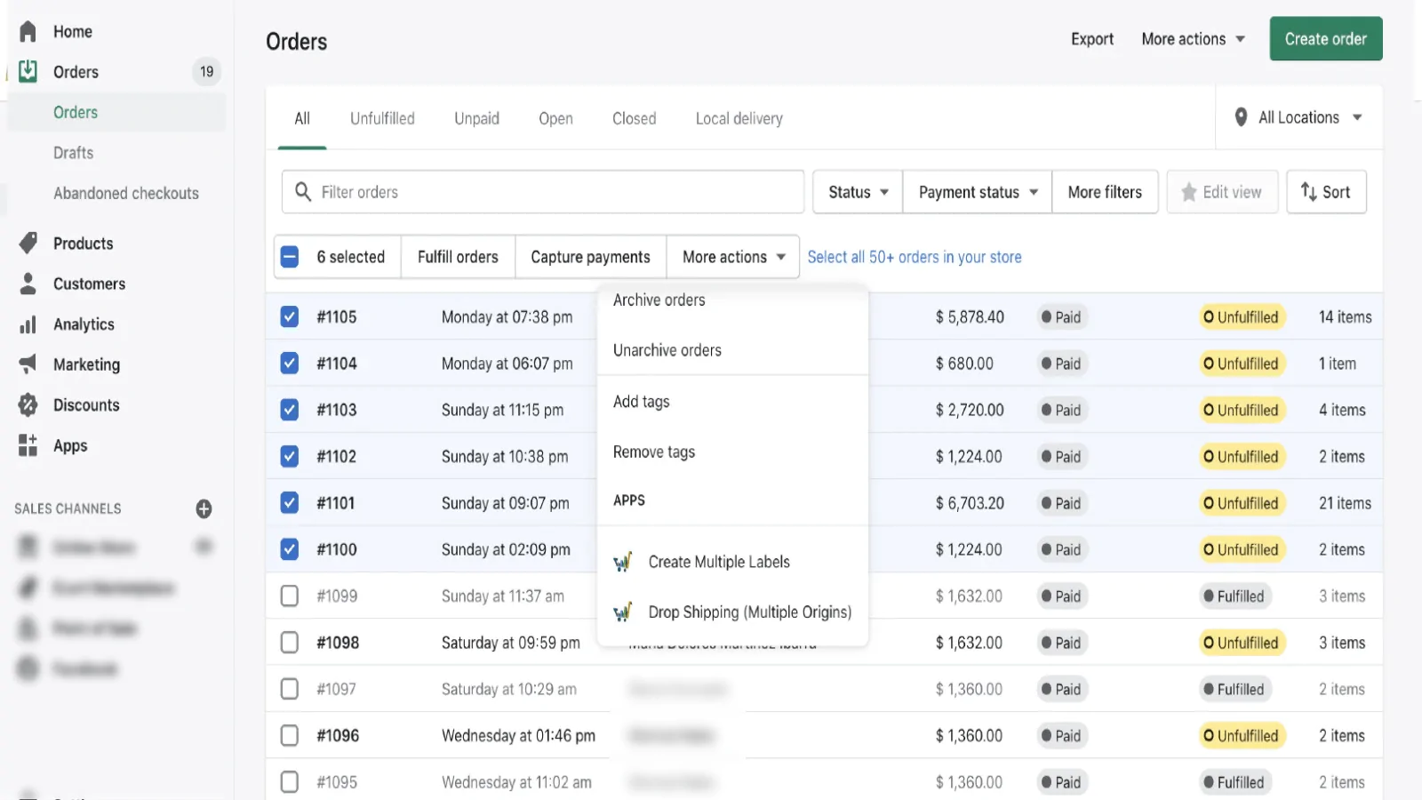1422x800 pixels.
Task: Open Drafts in the sidebar
Action: coord(73,153)
